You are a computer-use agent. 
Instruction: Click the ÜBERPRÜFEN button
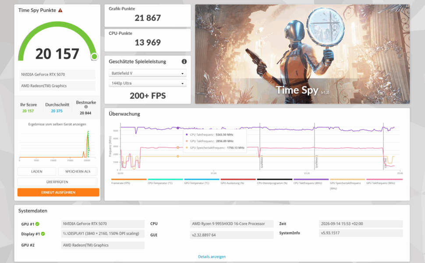point(57,182)
